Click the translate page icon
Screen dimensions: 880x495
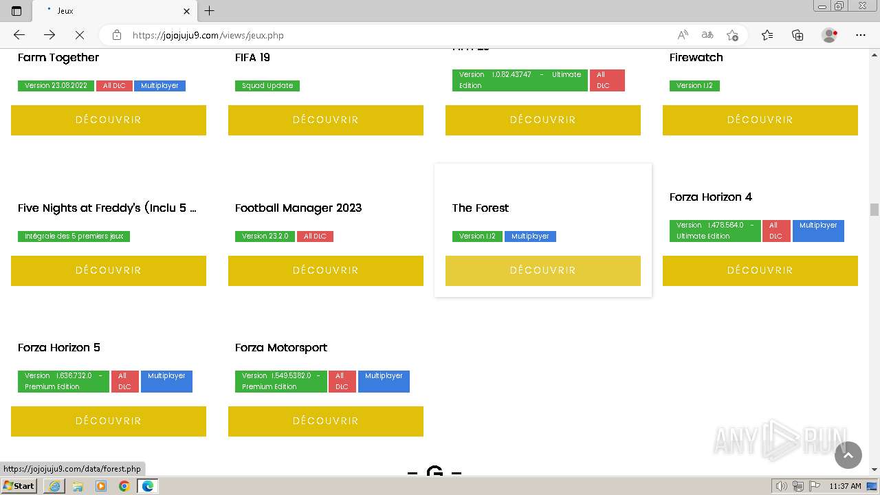click(707, 35)
